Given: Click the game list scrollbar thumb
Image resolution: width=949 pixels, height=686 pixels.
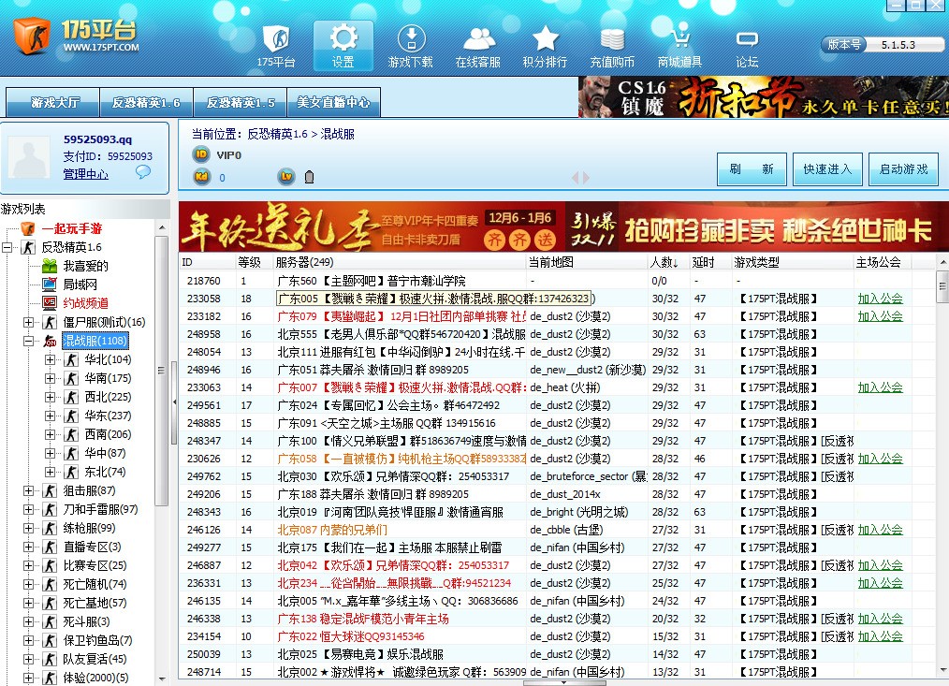Looking at the screenshot, I should (161, 371).
